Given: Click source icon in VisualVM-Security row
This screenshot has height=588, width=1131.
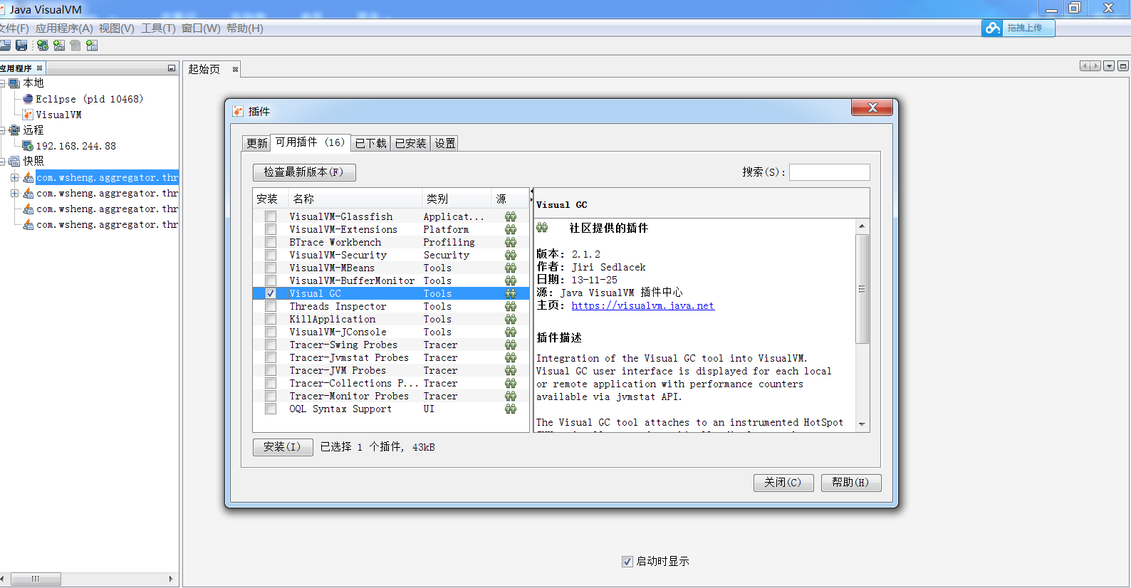Looking at the screenshot, I should (511, 255).
